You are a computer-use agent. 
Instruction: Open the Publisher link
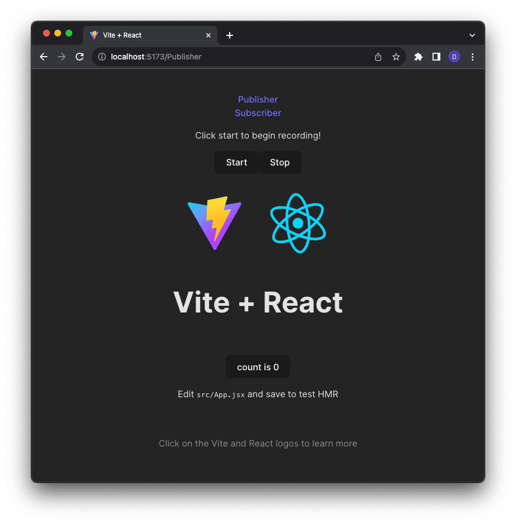coord(258,100)
